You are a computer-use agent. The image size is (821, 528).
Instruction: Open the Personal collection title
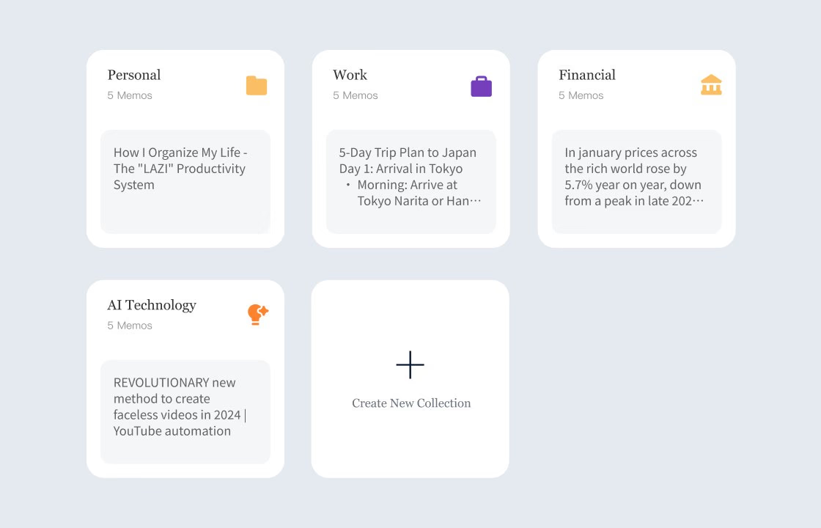[134, 75]
